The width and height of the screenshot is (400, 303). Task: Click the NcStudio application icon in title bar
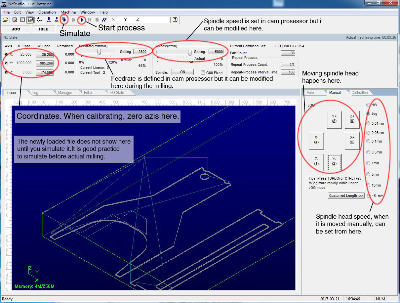[x=4, y=4]
